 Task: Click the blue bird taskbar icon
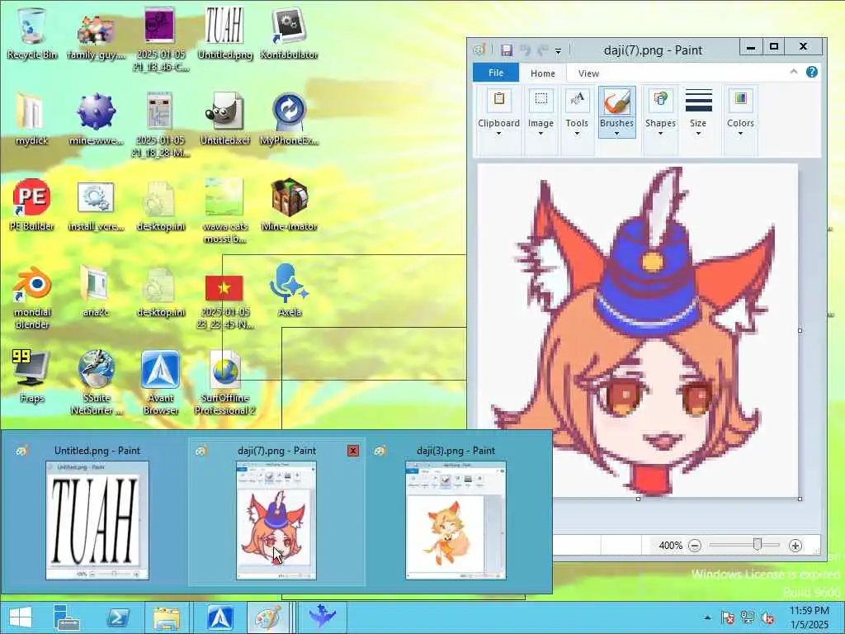[323, 616]
